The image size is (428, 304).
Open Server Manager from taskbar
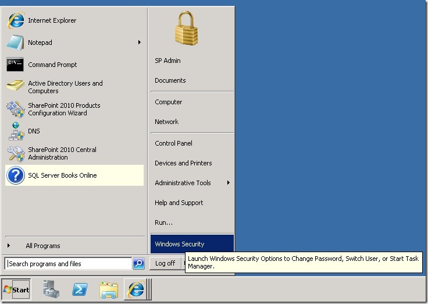coord(51,289)
